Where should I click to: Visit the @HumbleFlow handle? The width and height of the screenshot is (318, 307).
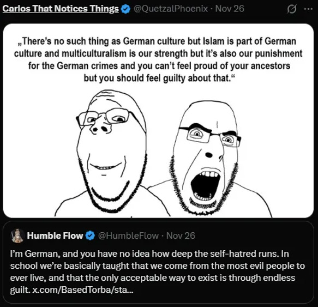click(128, 235)
